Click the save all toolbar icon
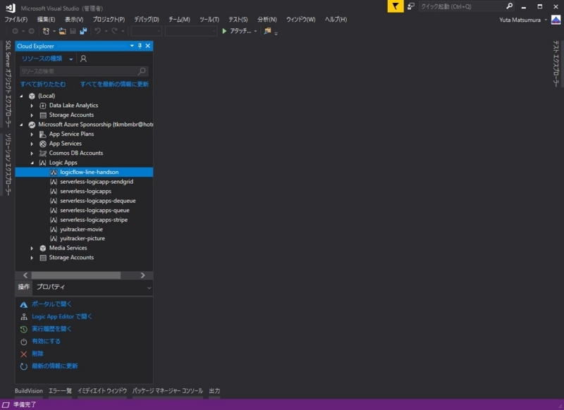 (83, 31)
